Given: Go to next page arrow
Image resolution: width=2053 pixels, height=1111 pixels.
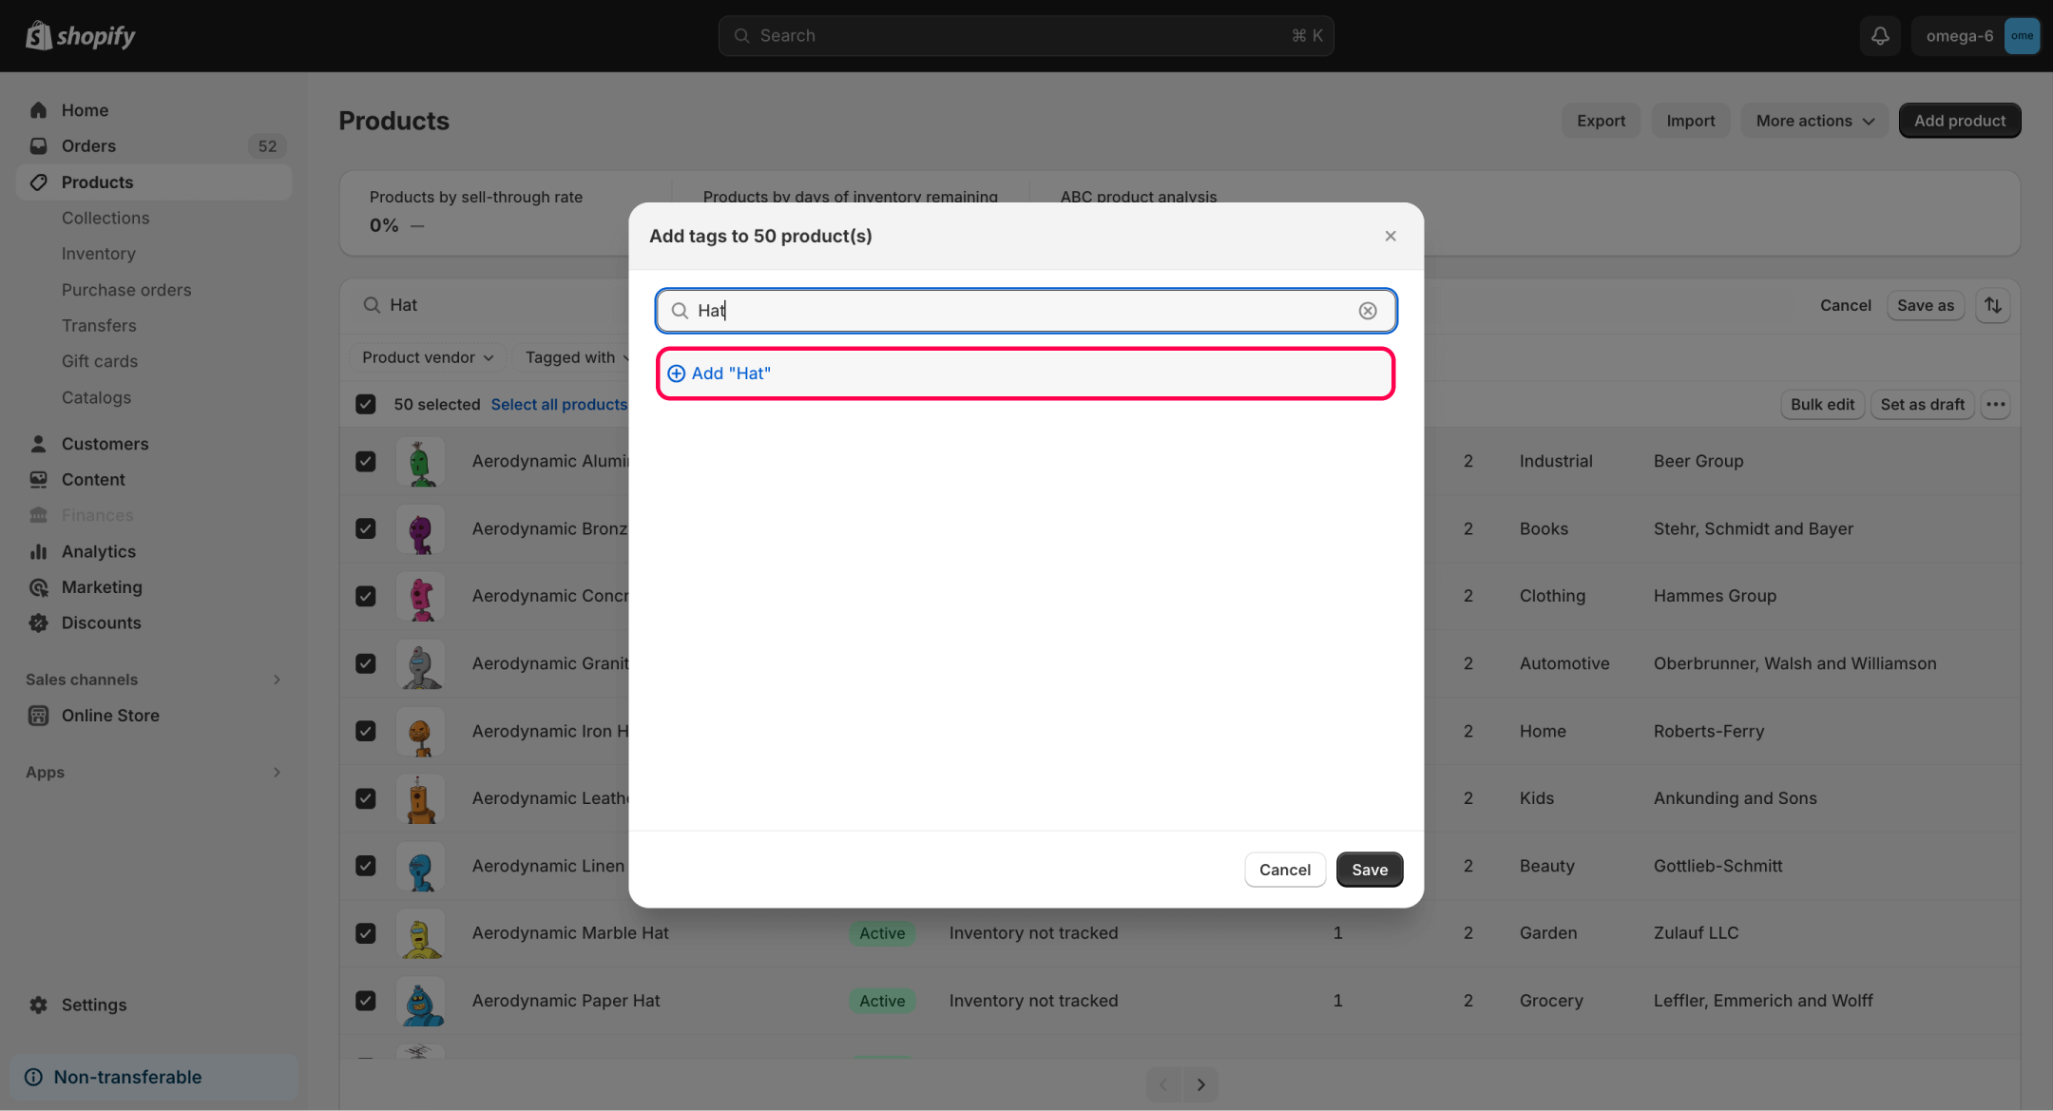Looking at the screenshot, I should 1200,1084.
